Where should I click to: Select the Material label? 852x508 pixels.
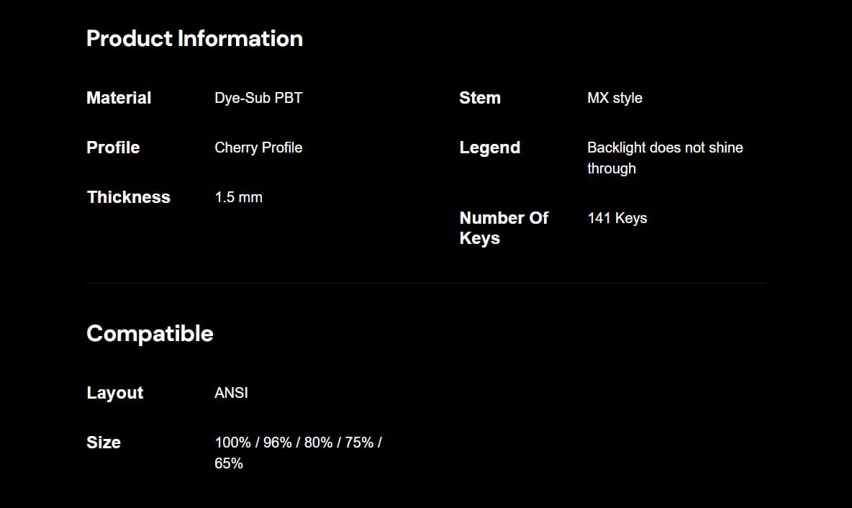119,98
